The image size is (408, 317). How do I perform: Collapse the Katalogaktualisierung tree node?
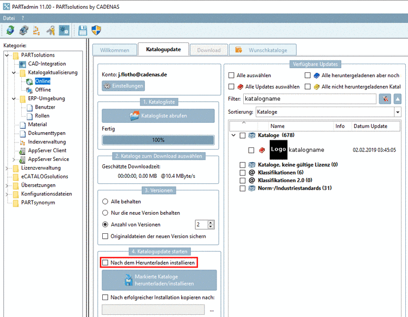pos(14,72)
